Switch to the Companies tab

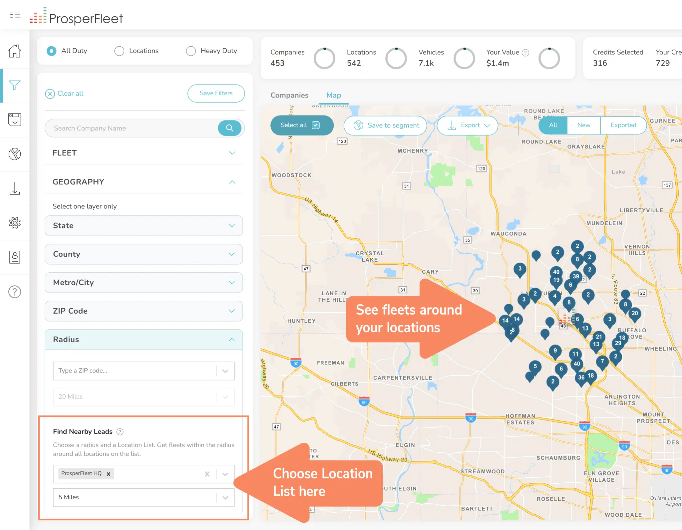click(289, 95)
